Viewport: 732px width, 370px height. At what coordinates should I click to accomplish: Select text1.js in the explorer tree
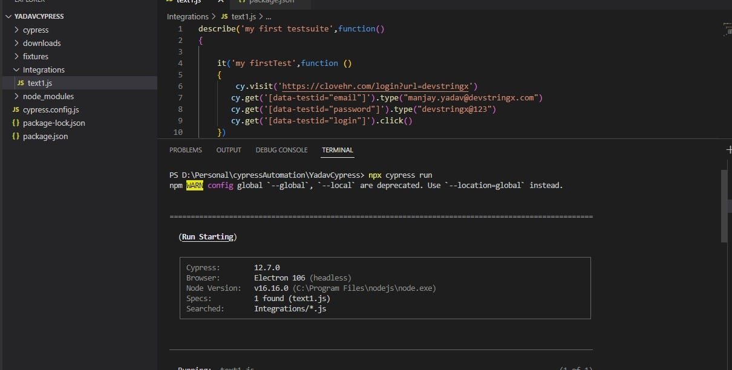79,83
